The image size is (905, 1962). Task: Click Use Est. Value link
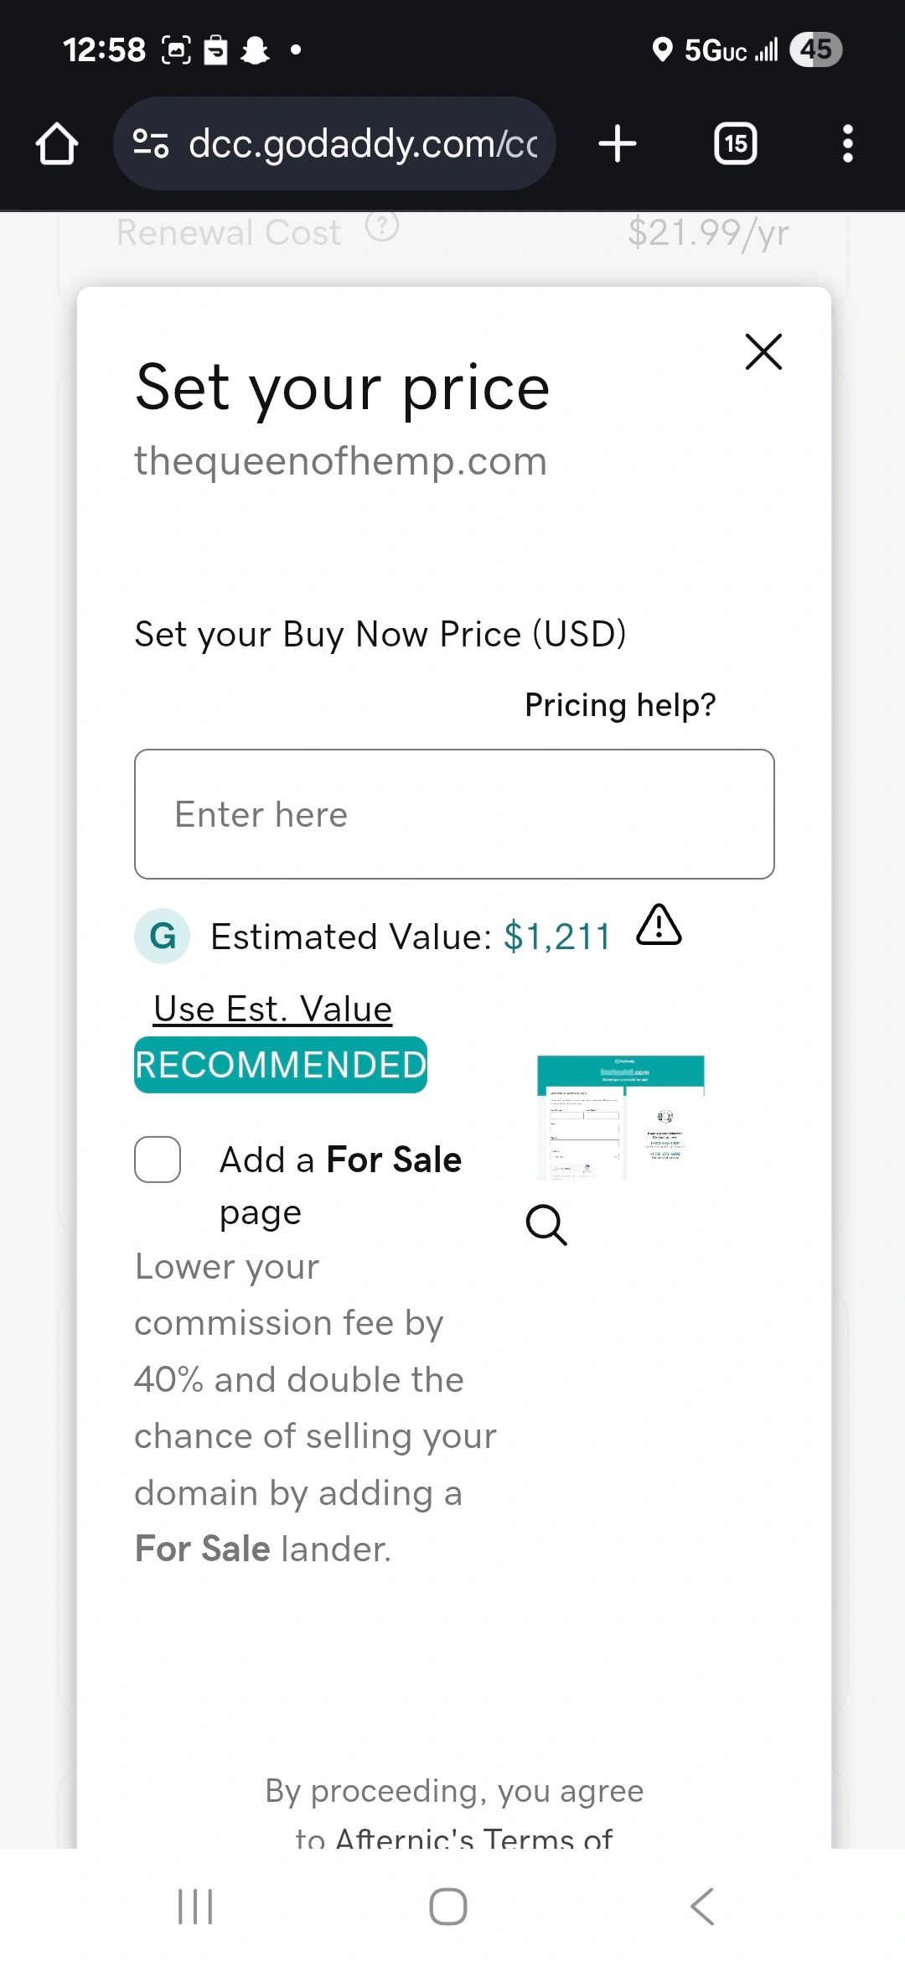tap(272, 1009)
